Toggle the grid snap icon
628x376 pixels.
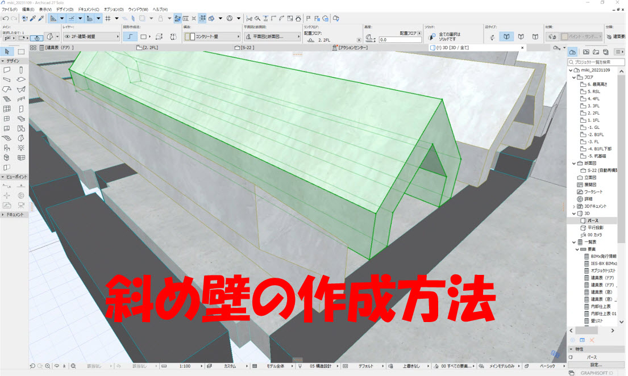pyautogui.click(x=108, y=18)
